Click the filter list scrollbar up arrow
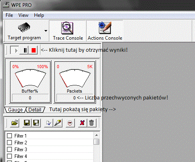Image resolution: width=195 pixels, height=162 pixels. (x=96, y=135)
